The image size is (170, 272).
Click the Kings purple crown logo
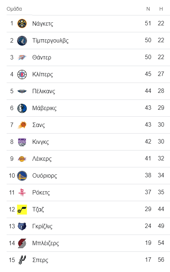[22, 142]
